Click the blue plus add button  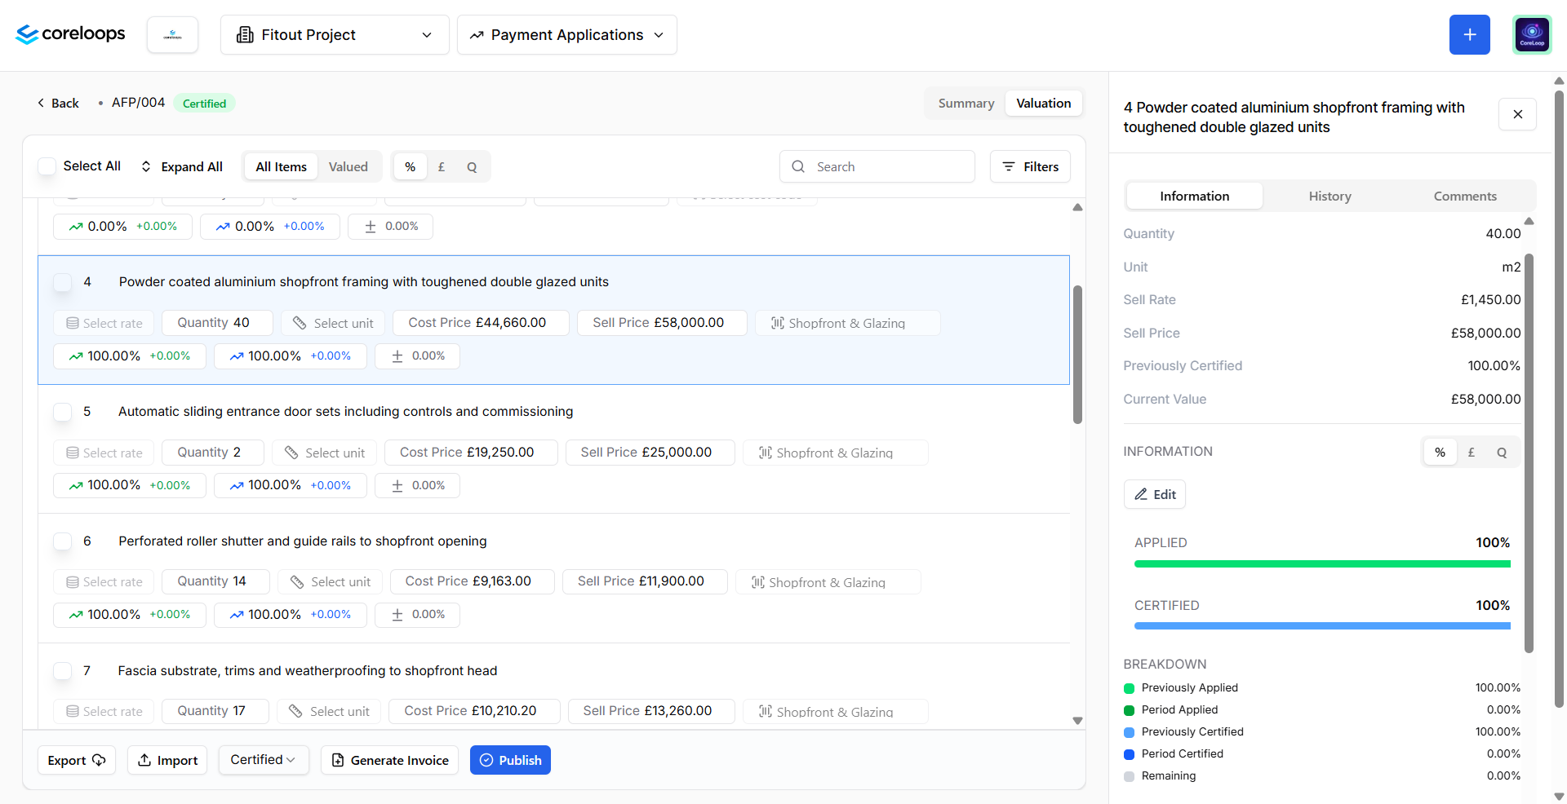(1469, 34)
